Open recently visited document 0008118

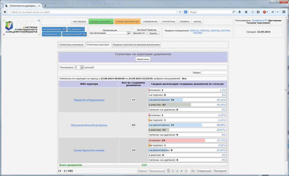194,31
